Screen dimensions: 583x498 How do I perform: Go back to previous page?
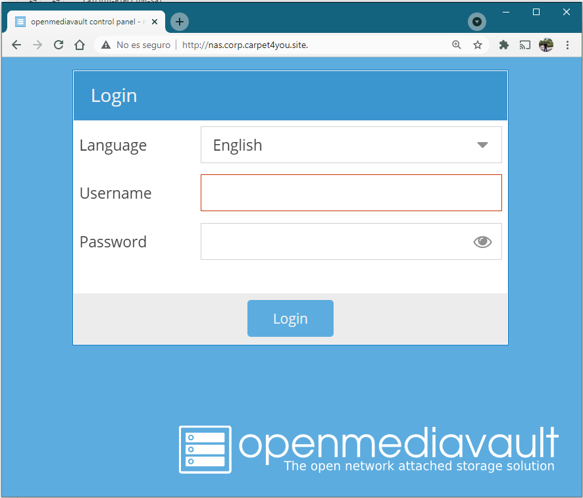coord(16,45)
